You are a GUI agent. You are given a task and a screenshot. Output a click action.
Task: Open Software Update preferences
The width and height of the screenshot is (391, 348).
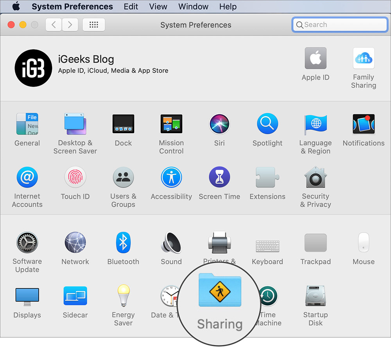coord(27,242)
